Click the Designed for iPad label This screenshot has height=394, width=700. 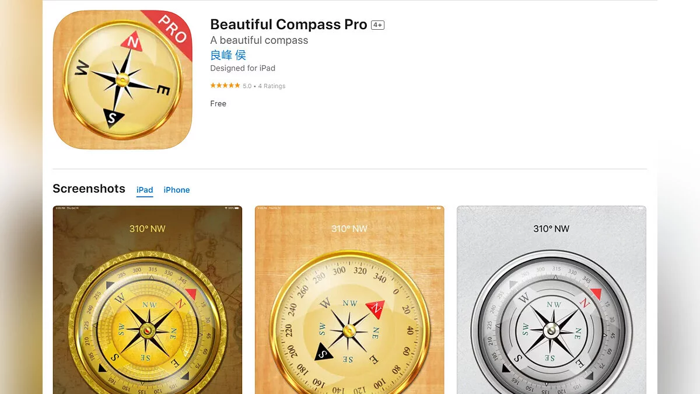click(x=243, y=68)
